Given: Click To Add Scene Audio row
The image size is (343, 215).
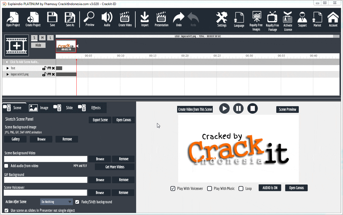Looking at the screenshot, I should [x=29, y=62].
